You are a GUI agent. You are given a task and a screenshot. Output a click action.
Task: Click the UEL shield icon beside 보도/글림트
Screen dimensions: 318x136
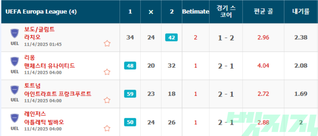tap(14, 33)
